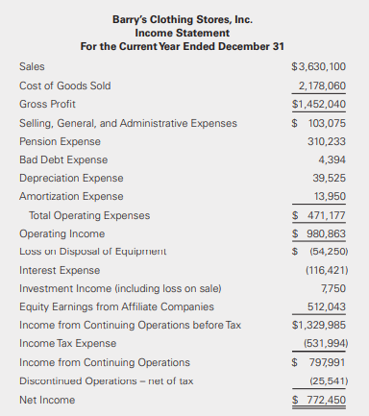
Task: Click Equity Earnings from Affiliate Companies value
Action: pyautogui.click(x=327, y=306)
